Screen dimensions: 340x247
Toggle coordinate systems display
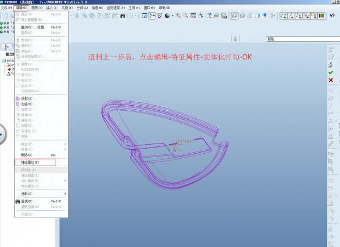click(306, 16)
